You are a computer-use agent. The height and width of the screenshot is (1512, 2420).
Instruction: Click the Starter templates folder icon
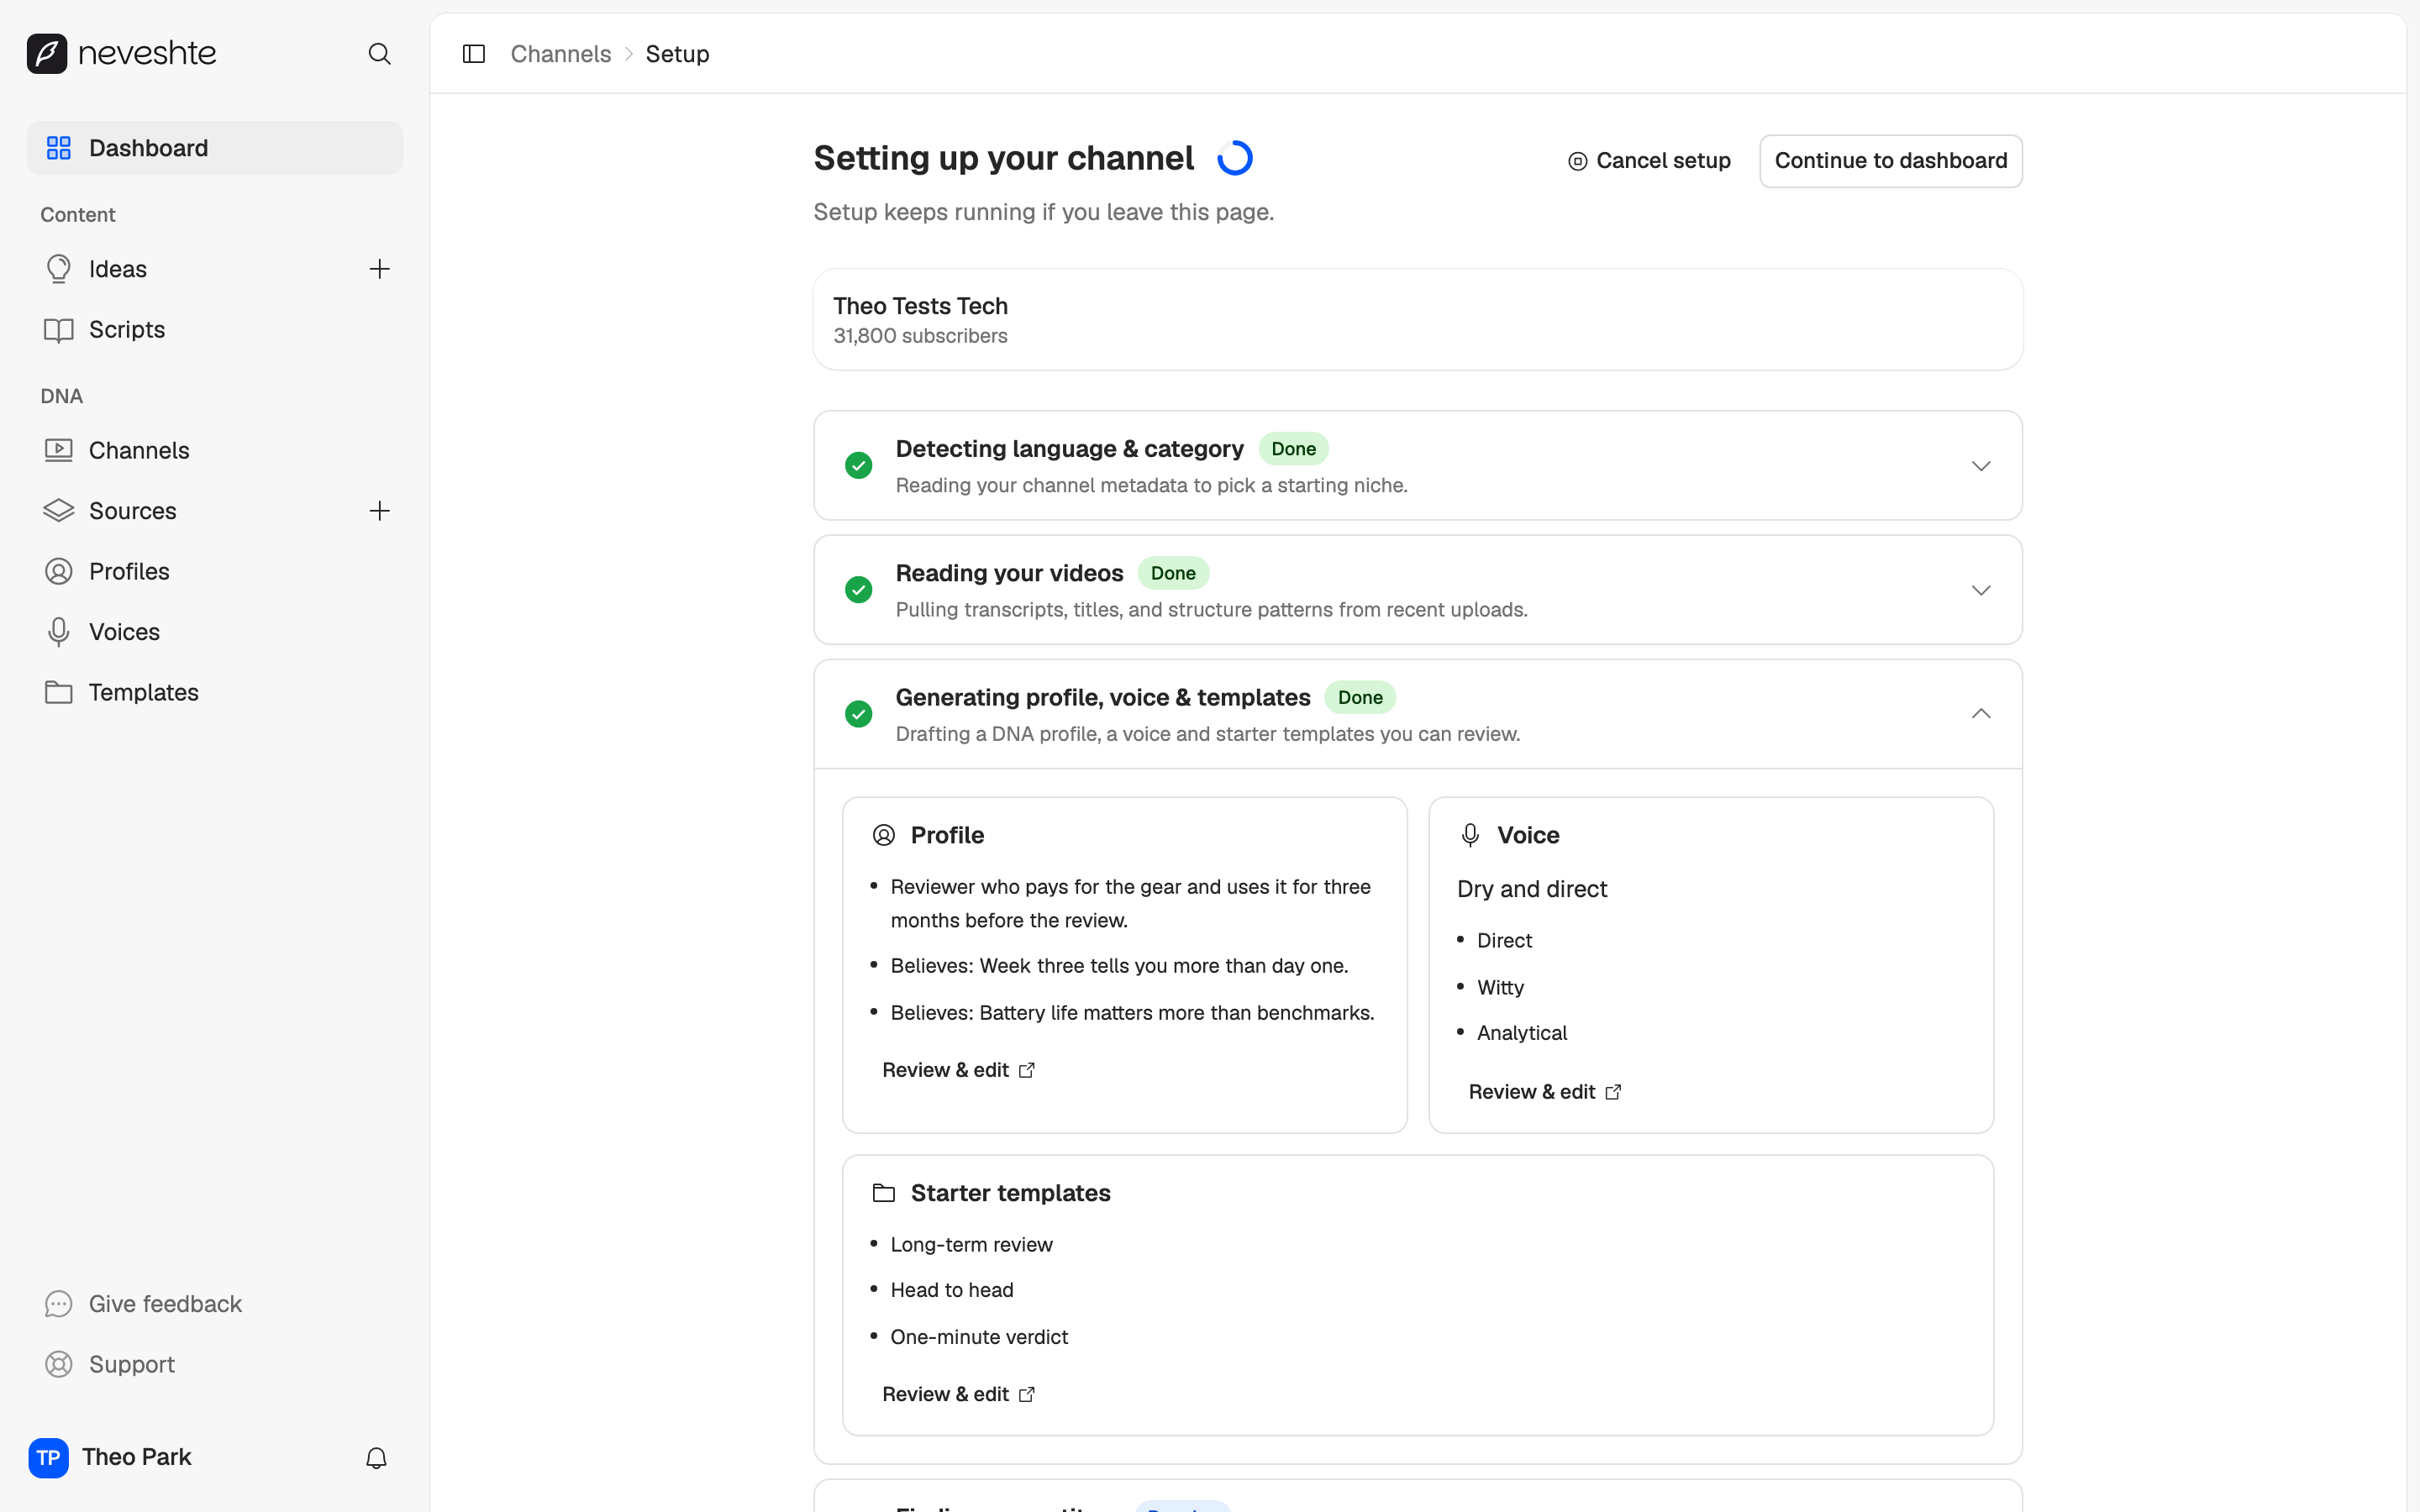[884, 1193]
